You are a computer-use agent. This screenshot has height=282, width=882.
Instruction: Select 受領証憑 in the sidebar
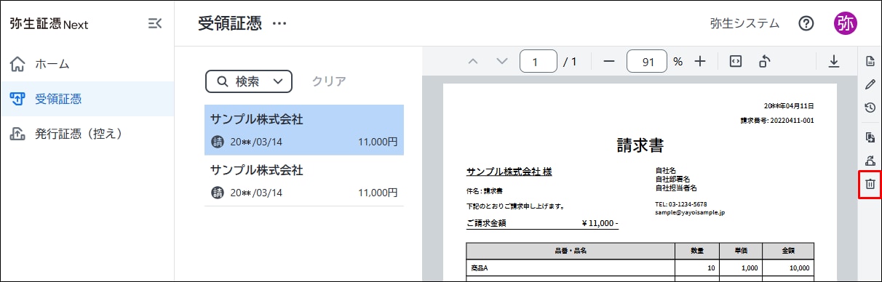pyautogui.click(x=87, y=99)
